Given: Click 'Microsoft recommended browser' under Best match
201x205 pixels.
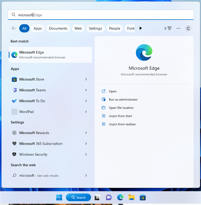Looking at the screenshot, I should [x=42, y=57].
